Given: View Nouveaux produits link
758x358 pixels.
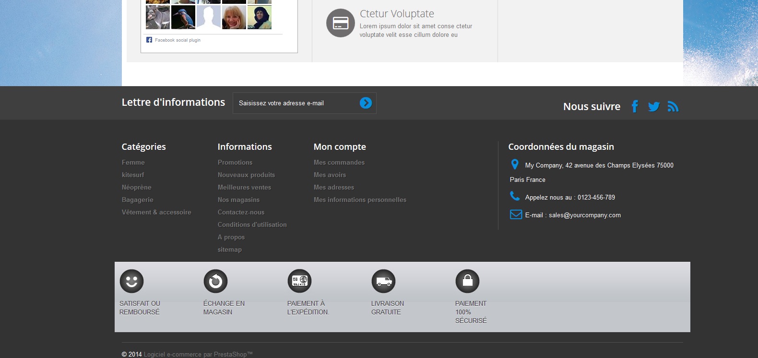Looking at the screenshot, I should [247, 175].
